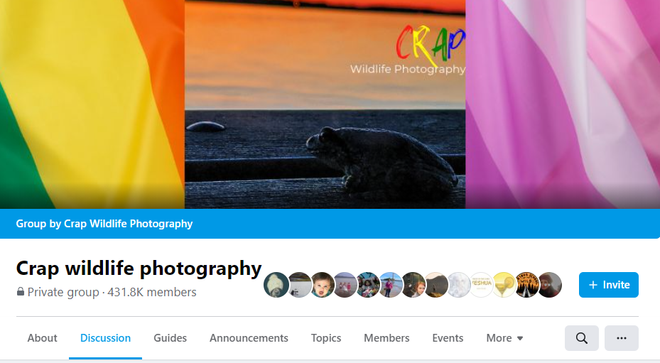Screen dimensions: 660x363
Task: Open the orange and black forest logo avatar
Action: pos(526,285)
